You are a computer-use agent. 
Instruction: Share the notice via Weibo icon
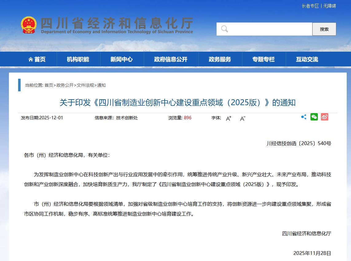tap(324, 117)
